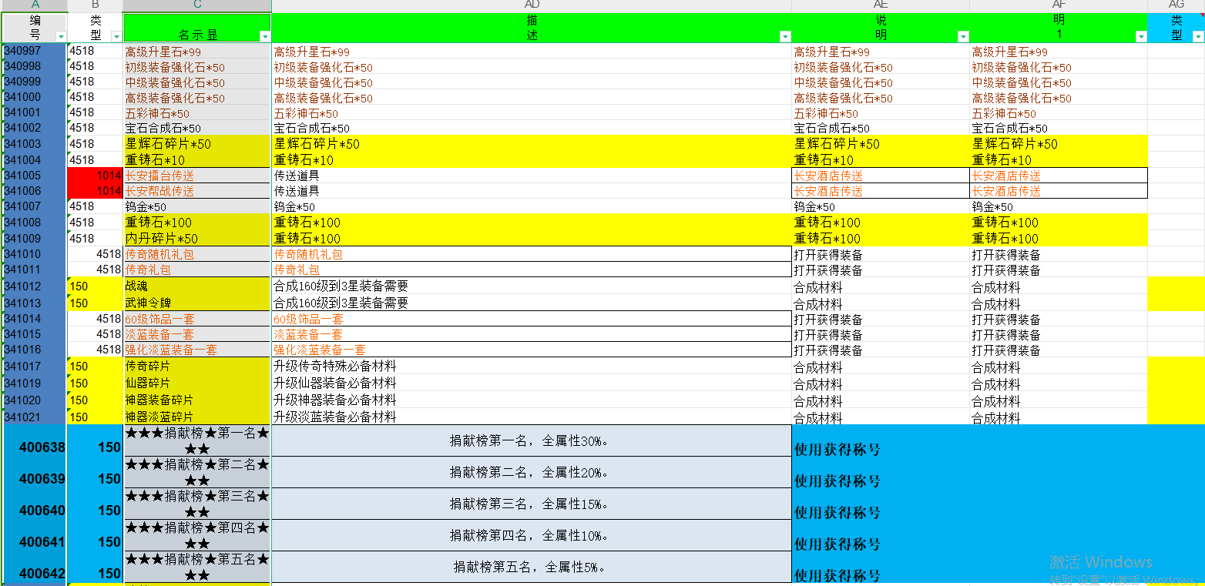Click the ID cell 400640
1205x586 pixels.
[35, 511]
